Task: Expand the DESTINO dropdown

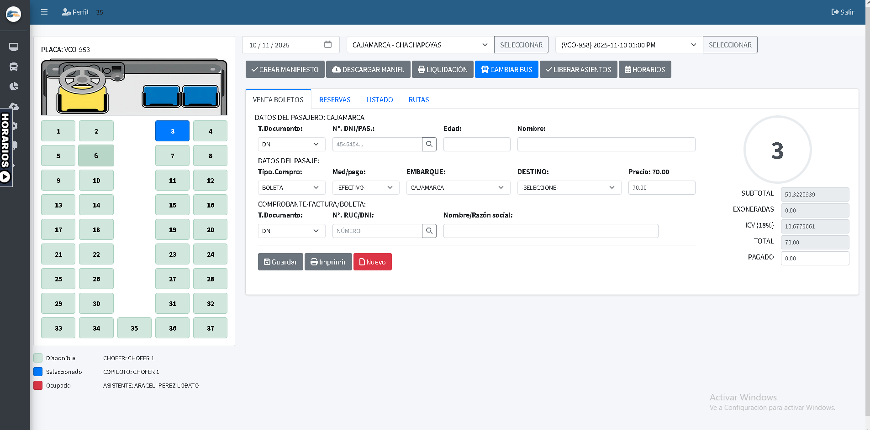Action: (x=569, y=188)
